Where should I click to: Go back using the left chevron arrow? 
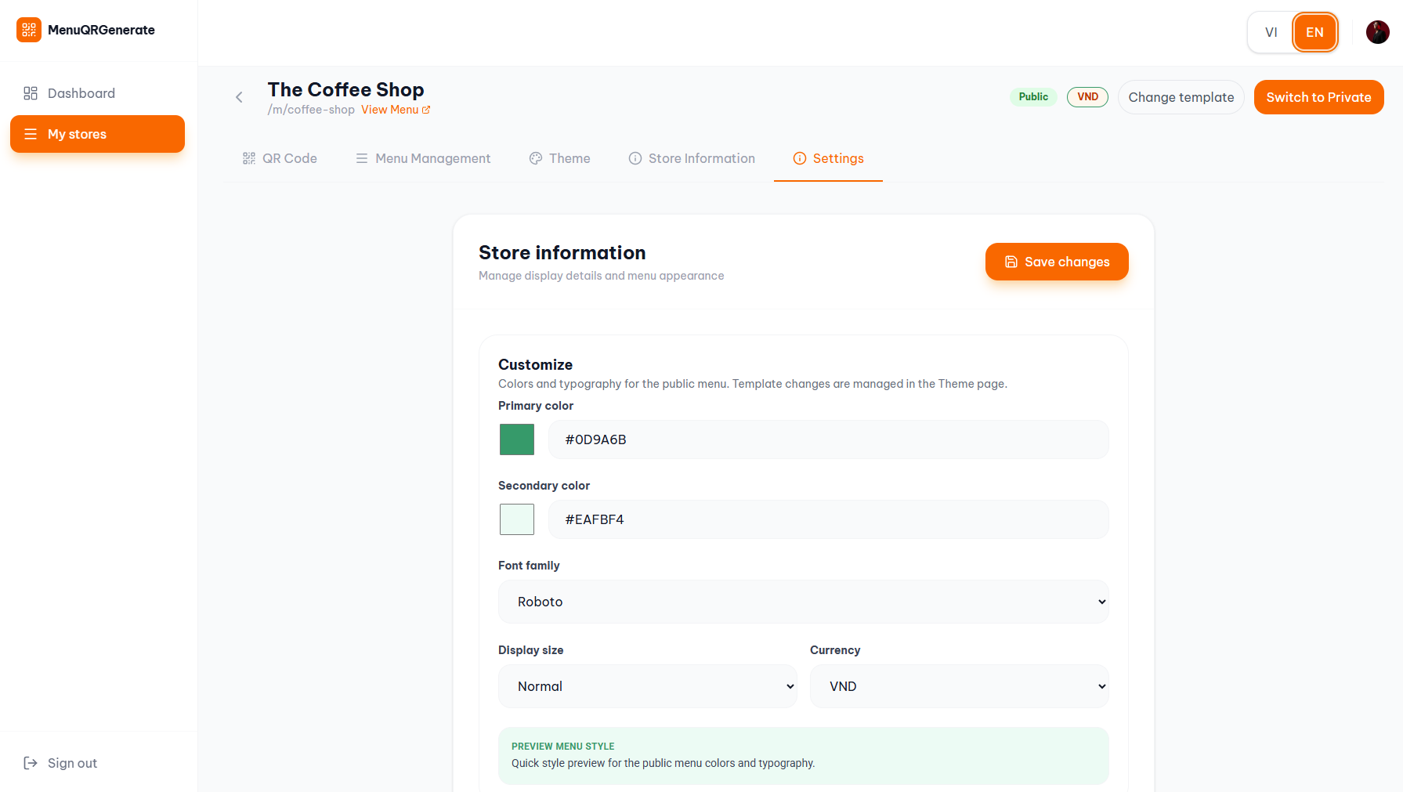(x=239, y=97)
